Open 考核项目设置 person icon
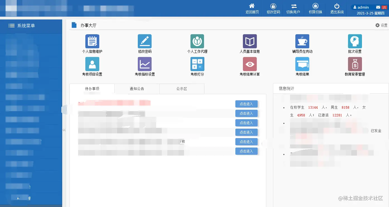Image resolution: width=389 pixels, height=207 pixels. tap(92, 64)
